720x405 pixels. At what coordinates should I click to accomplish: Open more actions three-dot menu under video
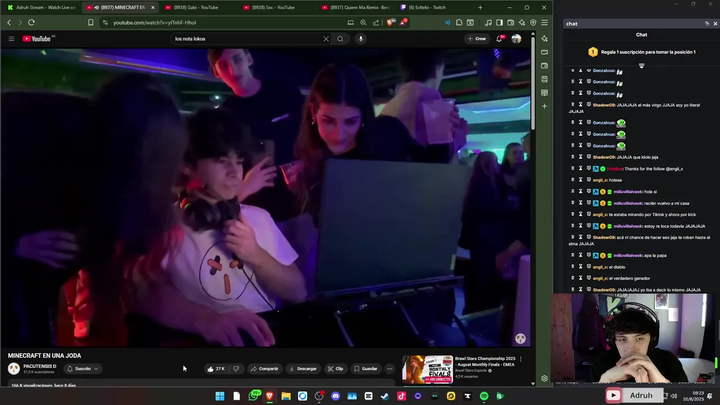coord(390,369)
